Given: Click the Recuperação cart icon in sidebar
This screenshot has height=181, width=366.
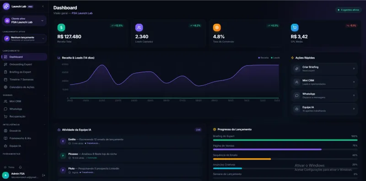Looking at the screenshot, I should [5, 117].
